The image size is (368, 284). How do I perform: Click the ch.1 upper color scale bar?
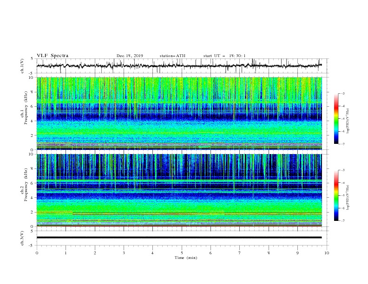click(336, 118)
